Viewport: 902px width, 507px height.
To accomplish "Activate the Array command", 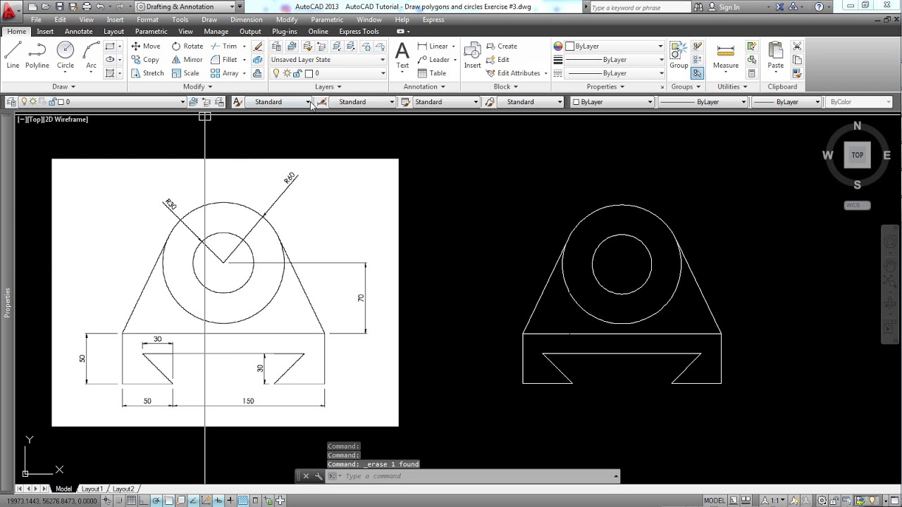I will (225, 73).
